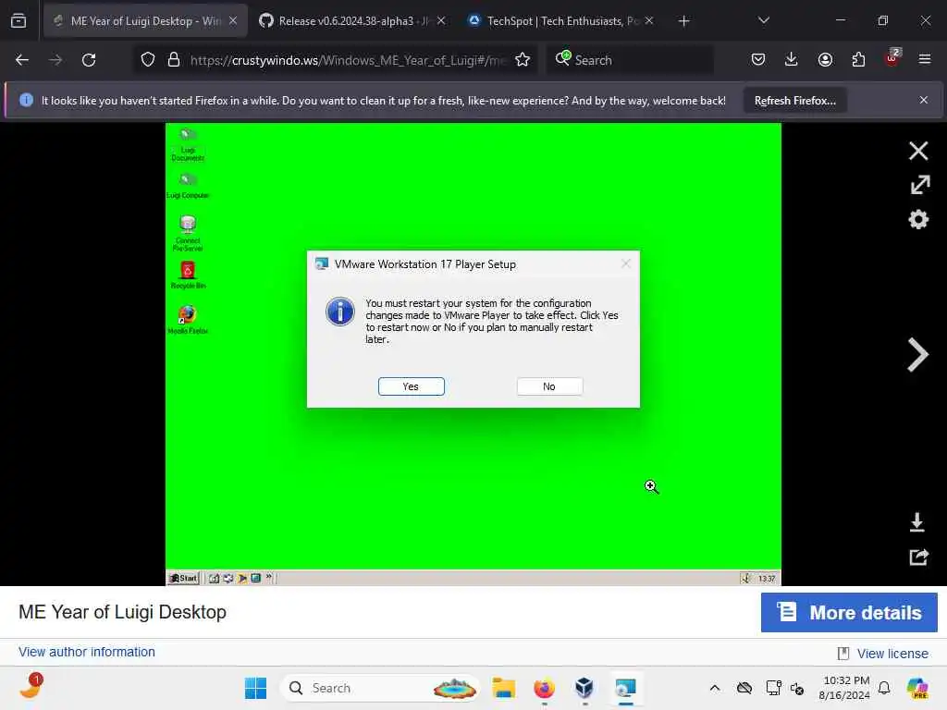Open the Firefox hamburger menu
This screenshot has height=710, width=947.
925,59
